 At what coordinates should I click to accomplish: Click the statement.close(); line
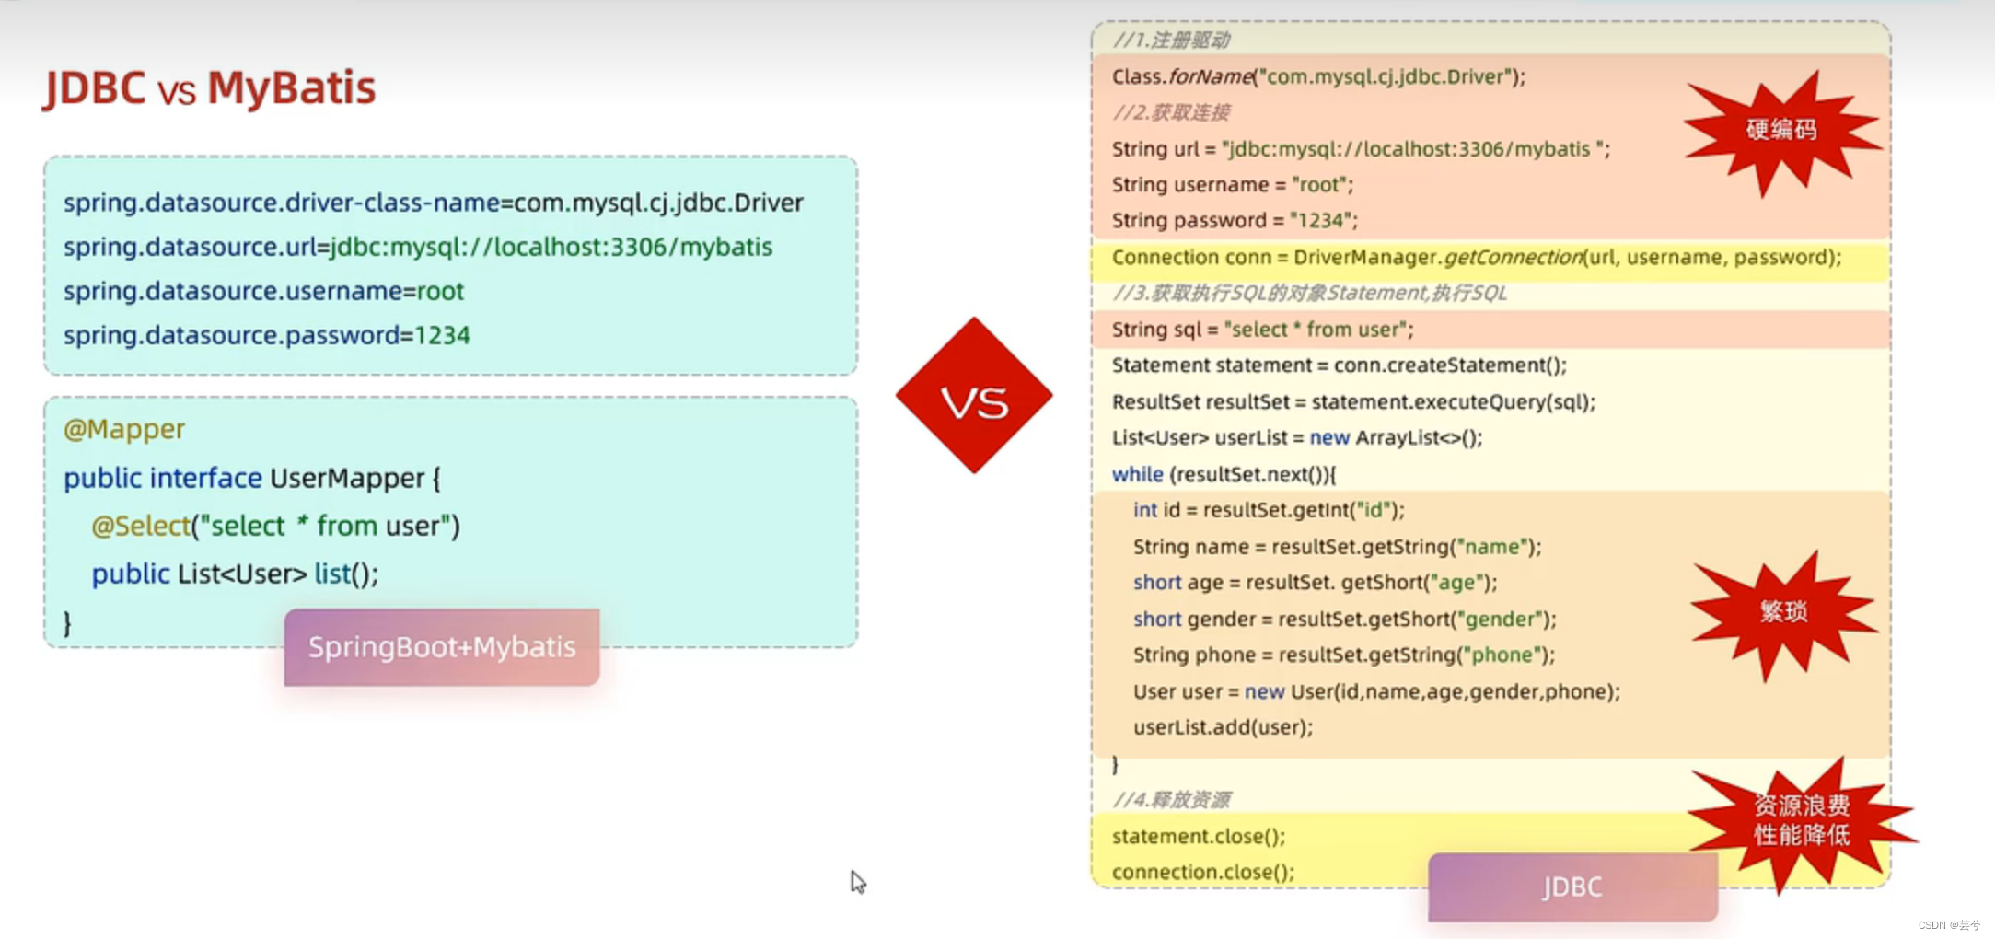point(1199,836)
